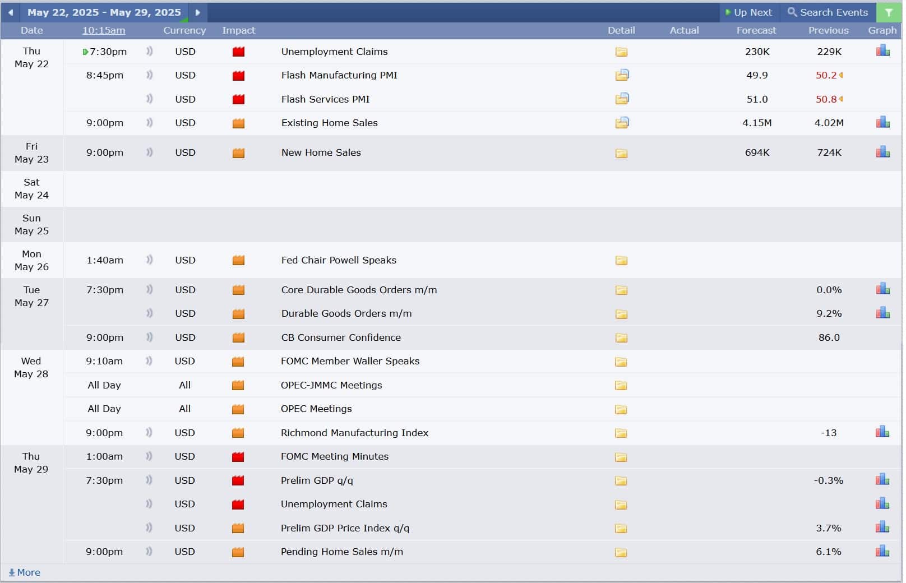The height and width of the screenshot is (583, 906).
Task: Click the Impact column header
Action: point(238,30)
